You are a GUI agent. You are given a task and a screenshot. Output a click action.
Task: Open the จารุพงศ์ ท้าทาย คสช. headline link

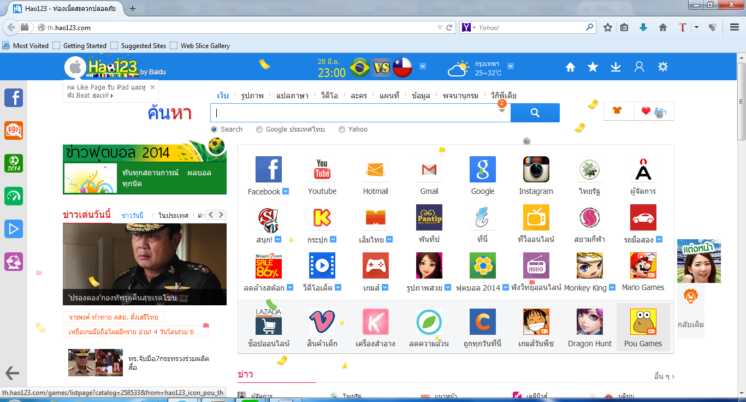[114, 317]
